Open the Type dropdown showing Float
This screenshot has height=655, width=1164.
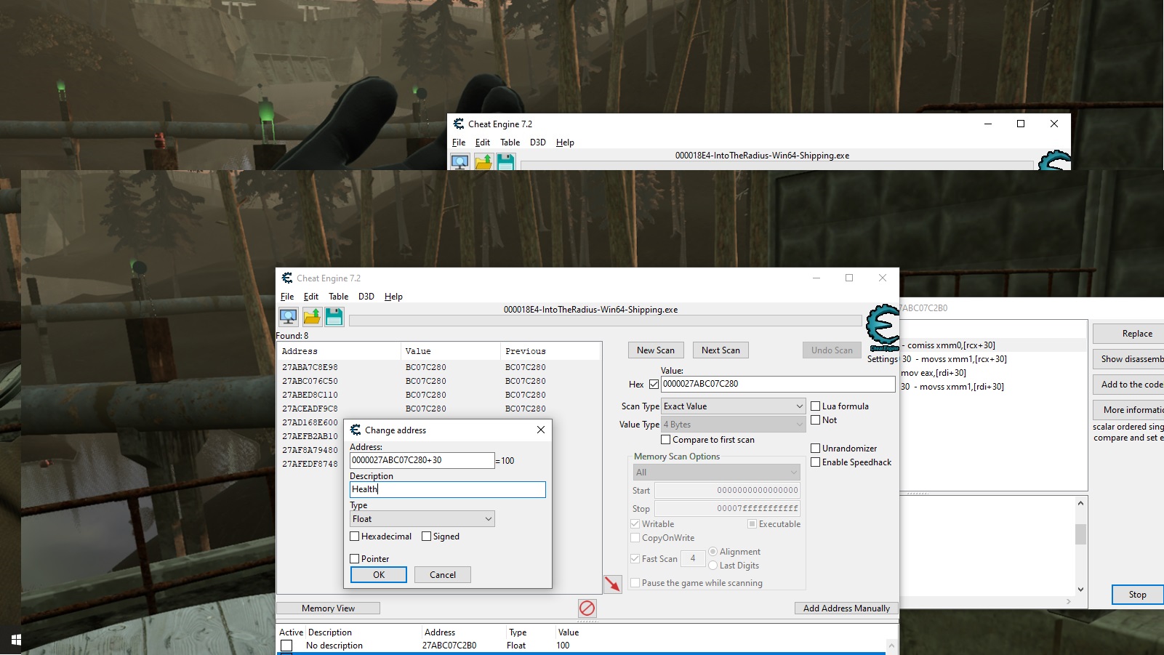(x=422, y=519)
